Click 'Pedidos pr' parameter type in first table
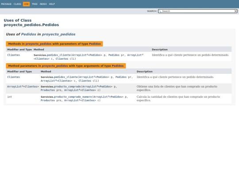The width and height of the screenshot is (239, 179). tap(114, 55)
